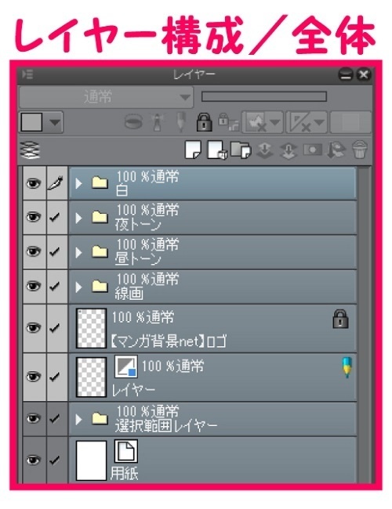Create a new vector layer

click(217, 150)
